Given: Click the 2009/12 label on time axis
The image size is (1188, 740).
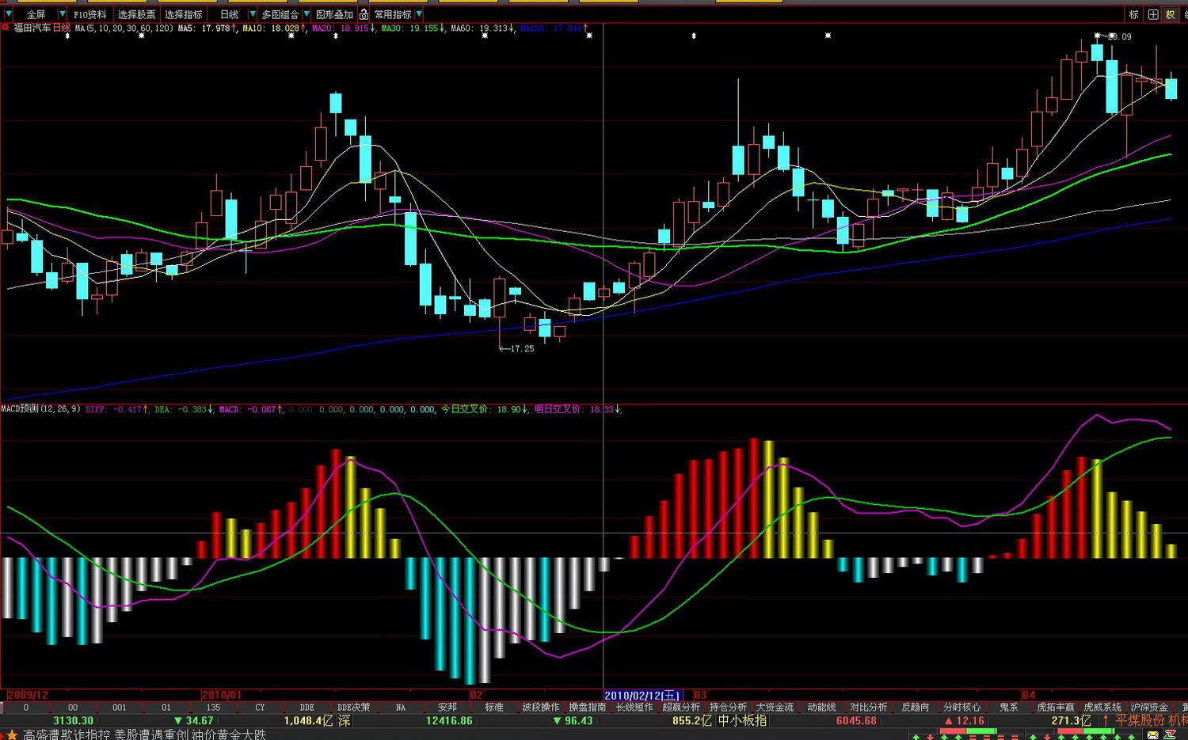Looking at the screenshot, I should pos(28,695).
